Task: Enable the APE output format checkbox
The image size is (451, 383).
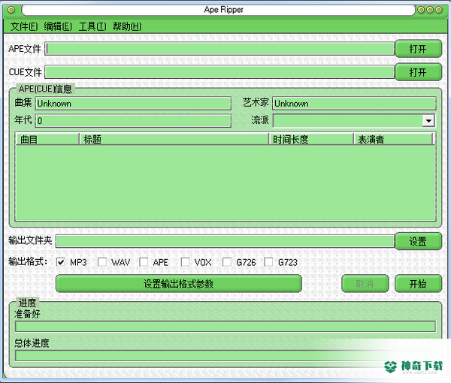Action: (x=144, y=262)
